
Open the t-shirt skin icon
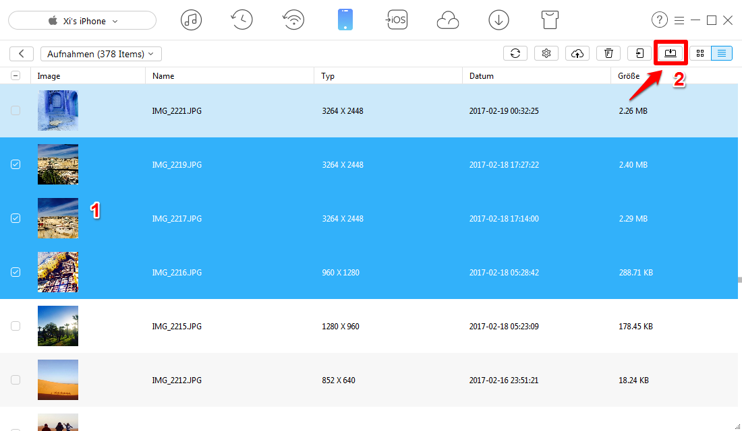click(550, 20)
